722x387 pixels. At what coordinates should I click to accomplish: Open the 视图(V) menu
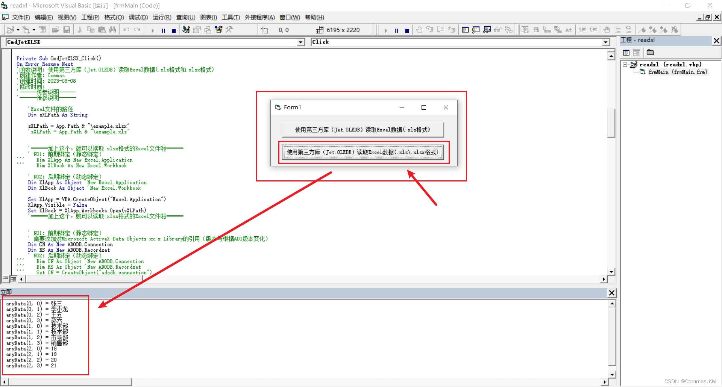pos(67,17)
